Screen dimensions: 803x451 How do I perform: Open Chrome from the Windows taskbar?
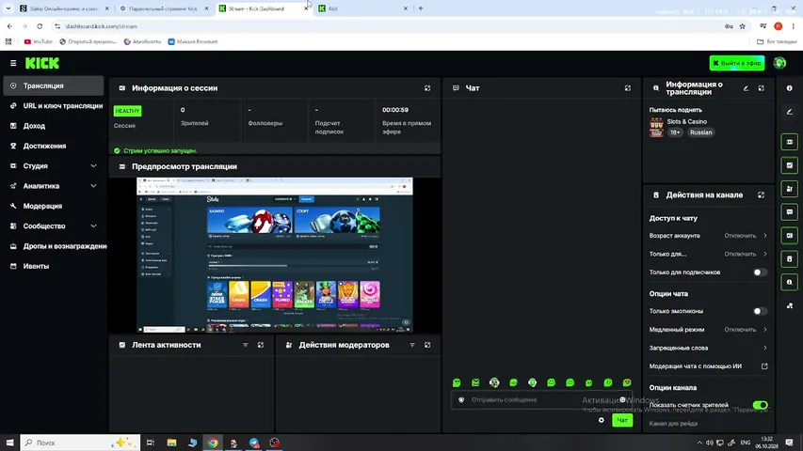point(213,443)
